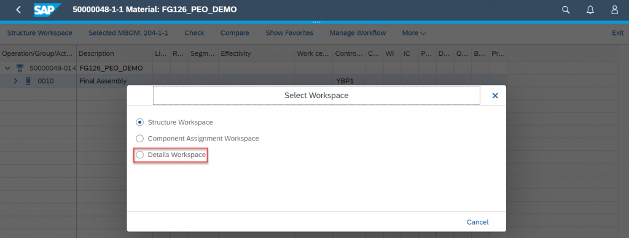Click the Li... column header
Viewport: 629px width, 238px height.
coord(162,53)
